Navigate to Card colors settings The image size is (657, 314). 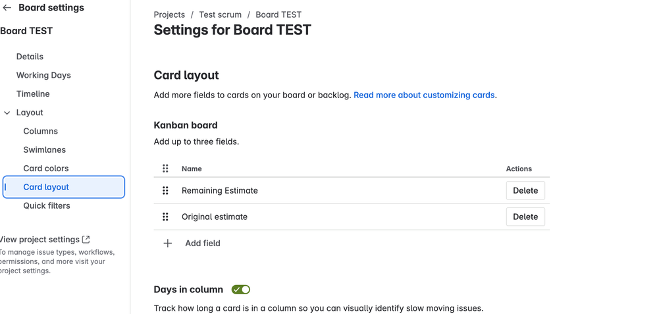point(46,169)
